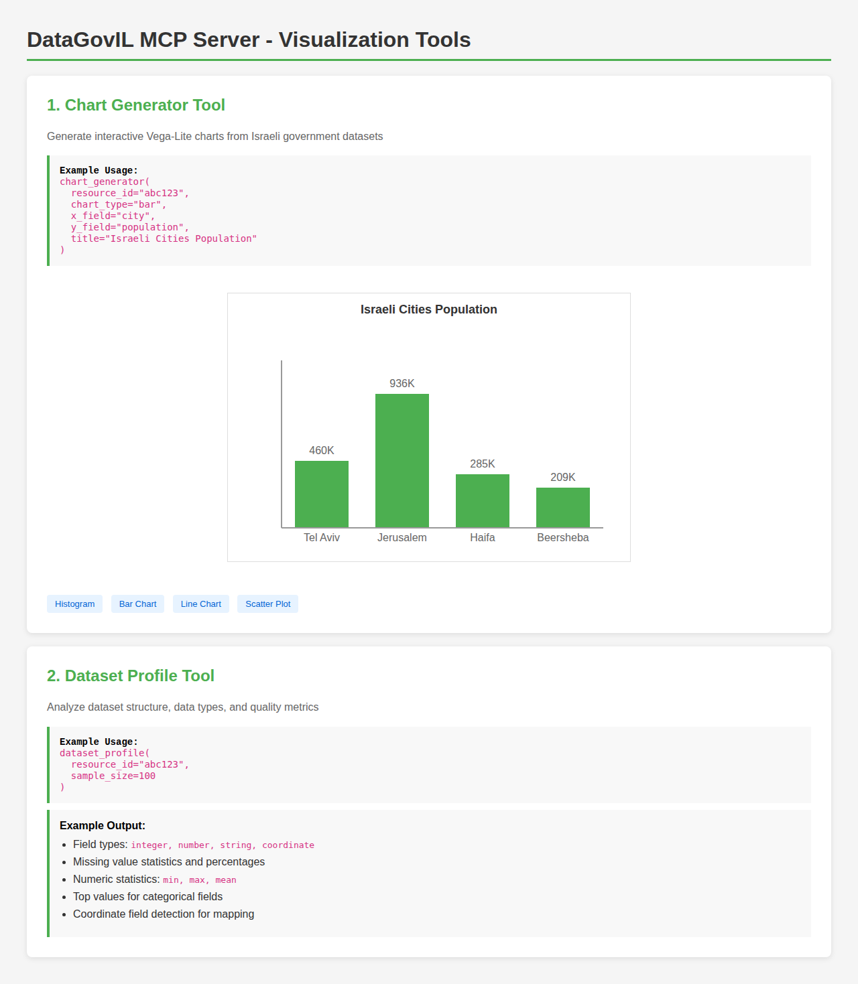Select the Scatter Plot badge

coord(267,604)
